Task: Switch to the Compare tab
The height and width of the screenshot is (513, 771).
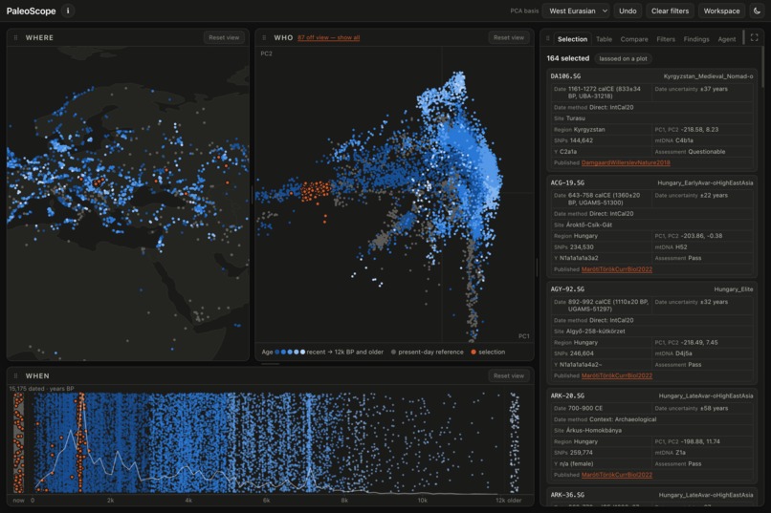Action: (x=634, y=39)
